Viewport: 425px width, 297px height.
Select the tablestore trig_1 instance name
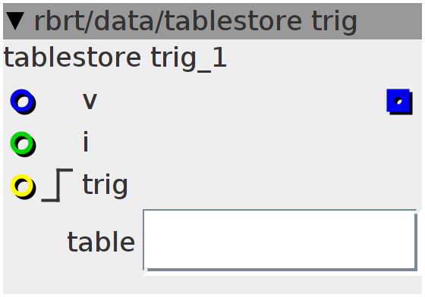[x=115, y=58]
